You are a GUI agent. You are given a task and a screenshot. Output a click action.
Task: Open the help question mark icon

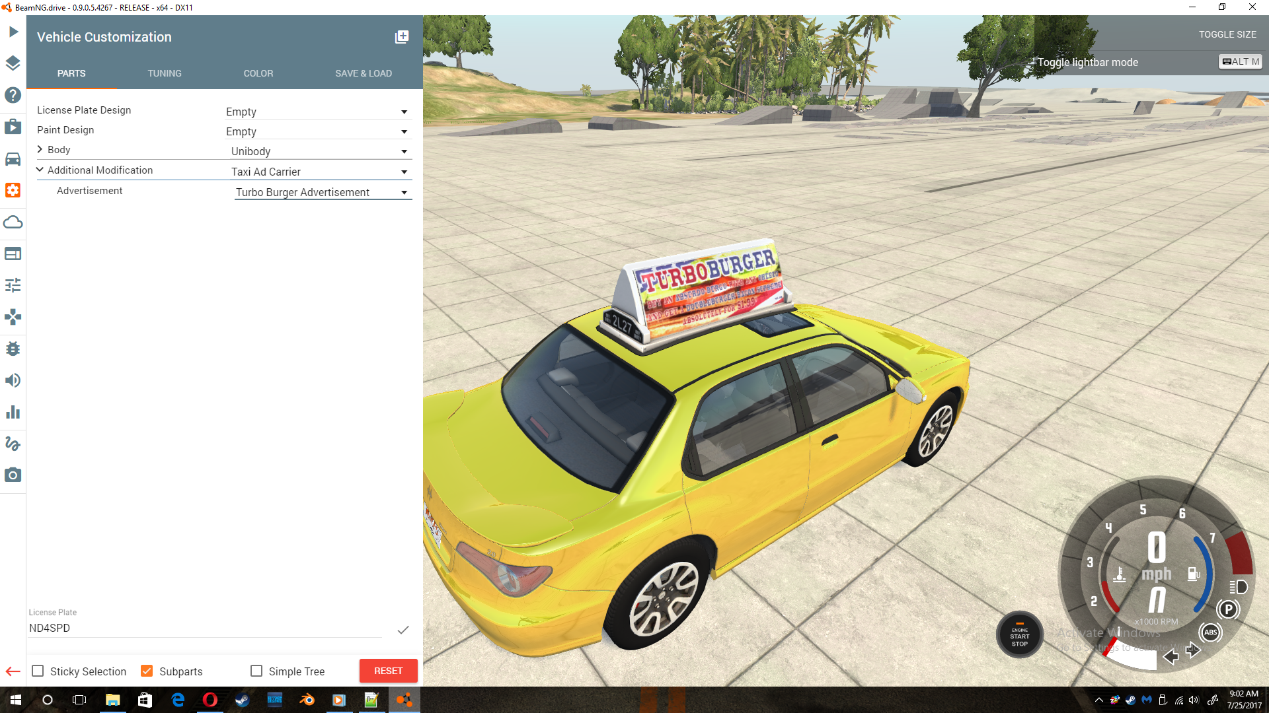13,95
